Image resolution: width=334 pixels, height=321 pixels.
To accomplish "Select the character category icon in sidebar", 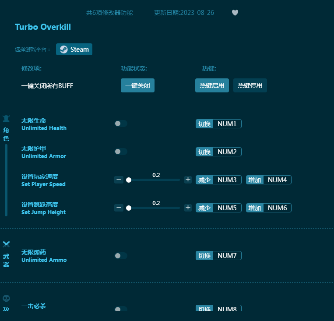I will click(x=6, y=118).
